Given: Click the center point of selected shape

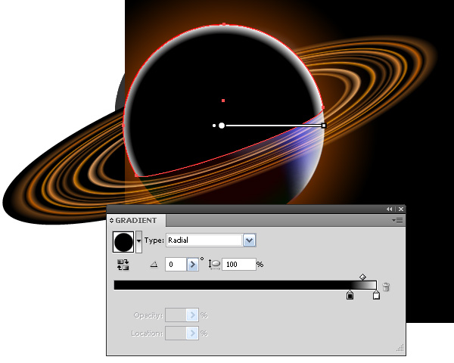Looking at the screenshot, I should tap(223, 101).
